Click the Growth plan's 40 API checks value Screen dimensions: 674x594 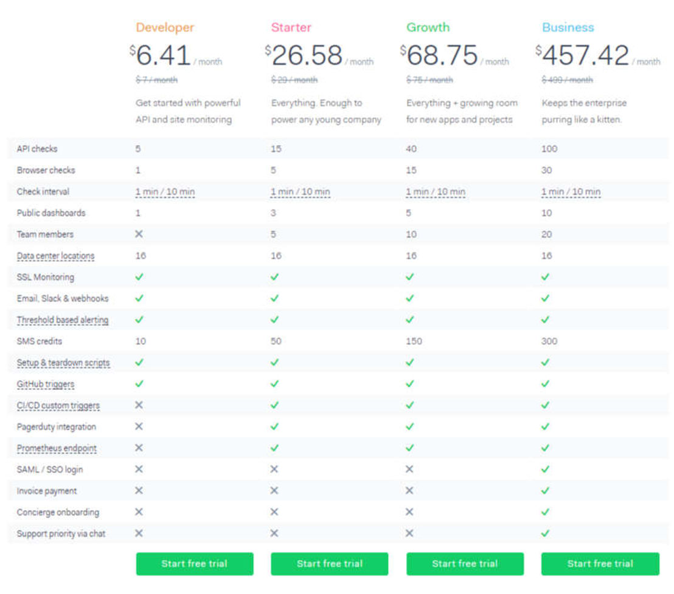point(411,149)
